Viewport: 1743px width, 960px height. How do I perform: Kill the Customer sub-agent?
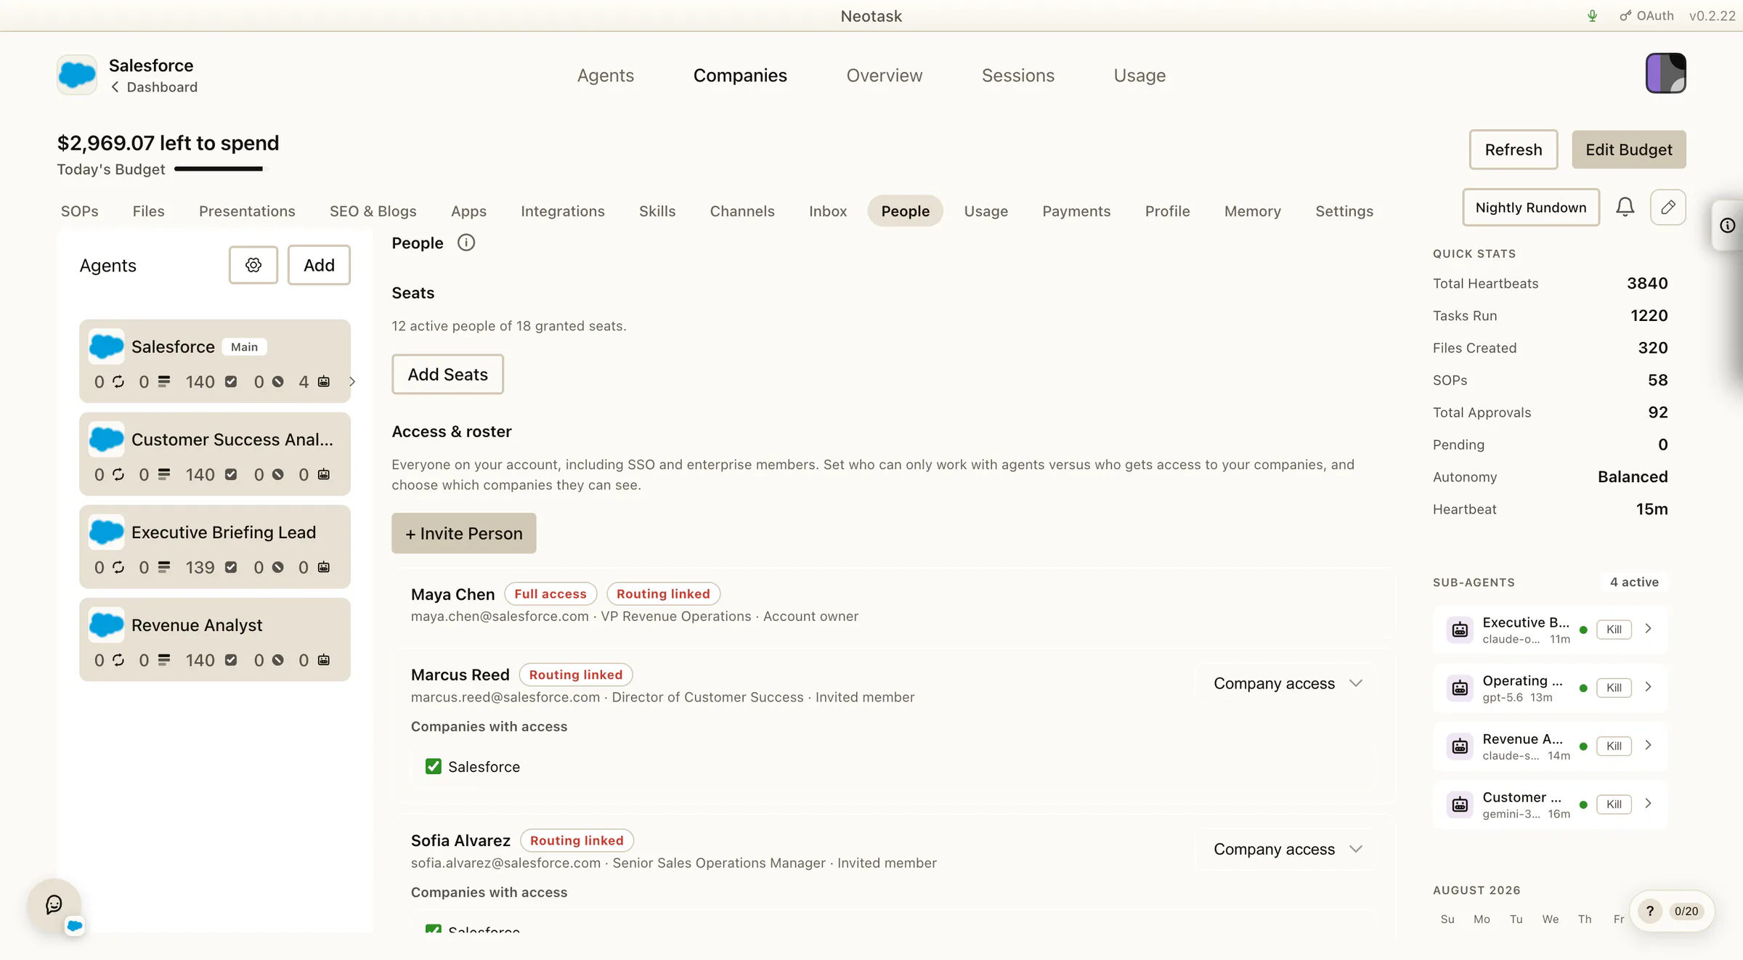[1614, 804]
